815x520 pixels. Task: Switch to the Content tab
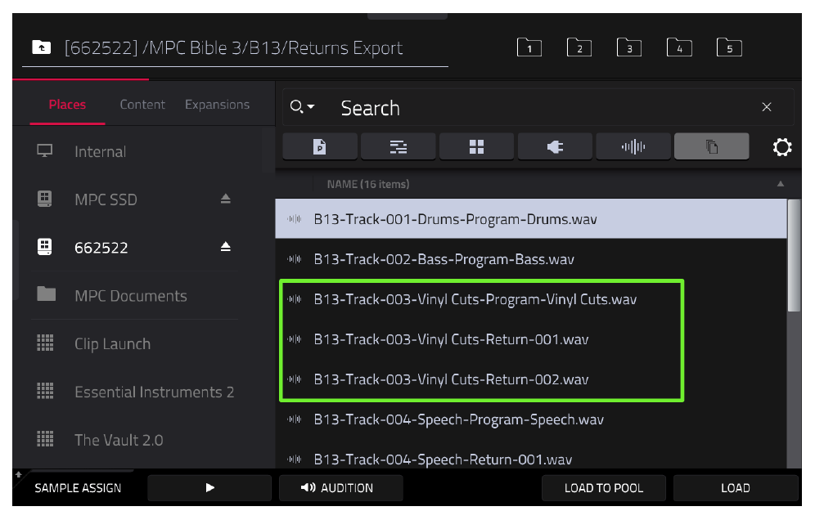[x=142, y=105]
